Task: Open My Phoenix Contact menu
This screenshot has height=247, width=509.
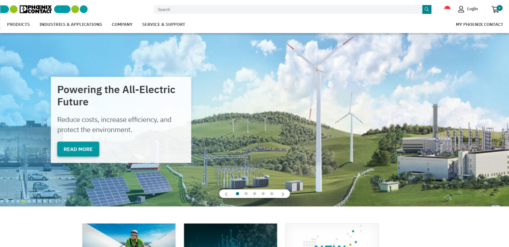Action: coord(480,24)
